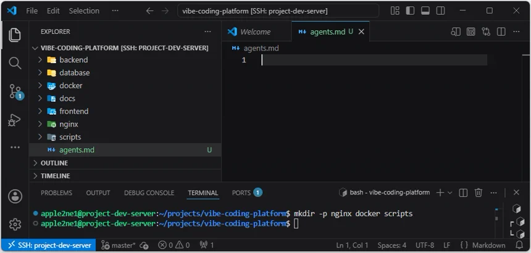Open the Accounts menu icon
Viewport: 531px width, 253px height.
(15, 196)
